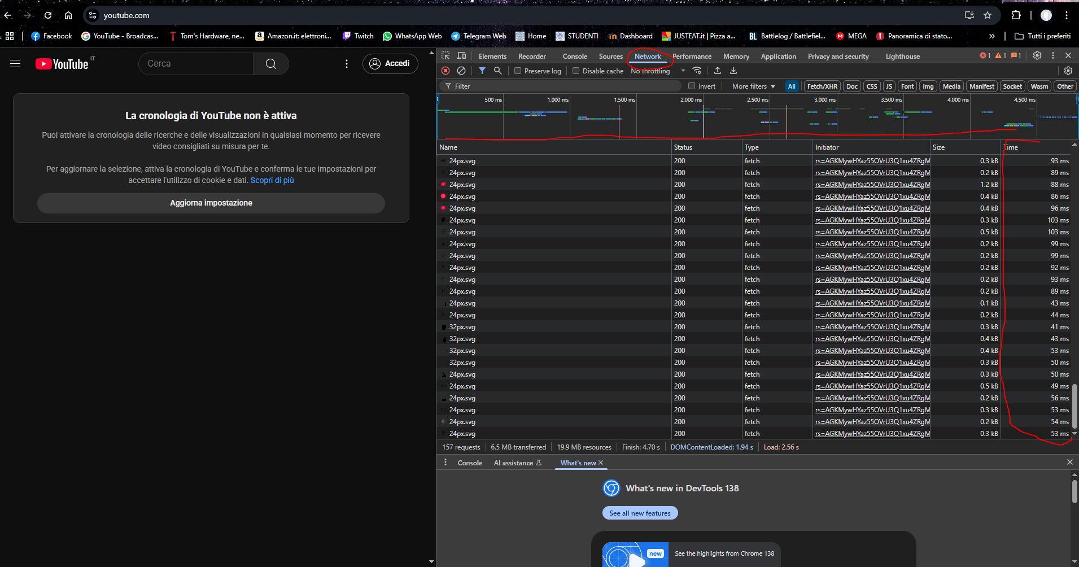Click the inspect element picker icon
1079x567 pixels.
point(445,56)
